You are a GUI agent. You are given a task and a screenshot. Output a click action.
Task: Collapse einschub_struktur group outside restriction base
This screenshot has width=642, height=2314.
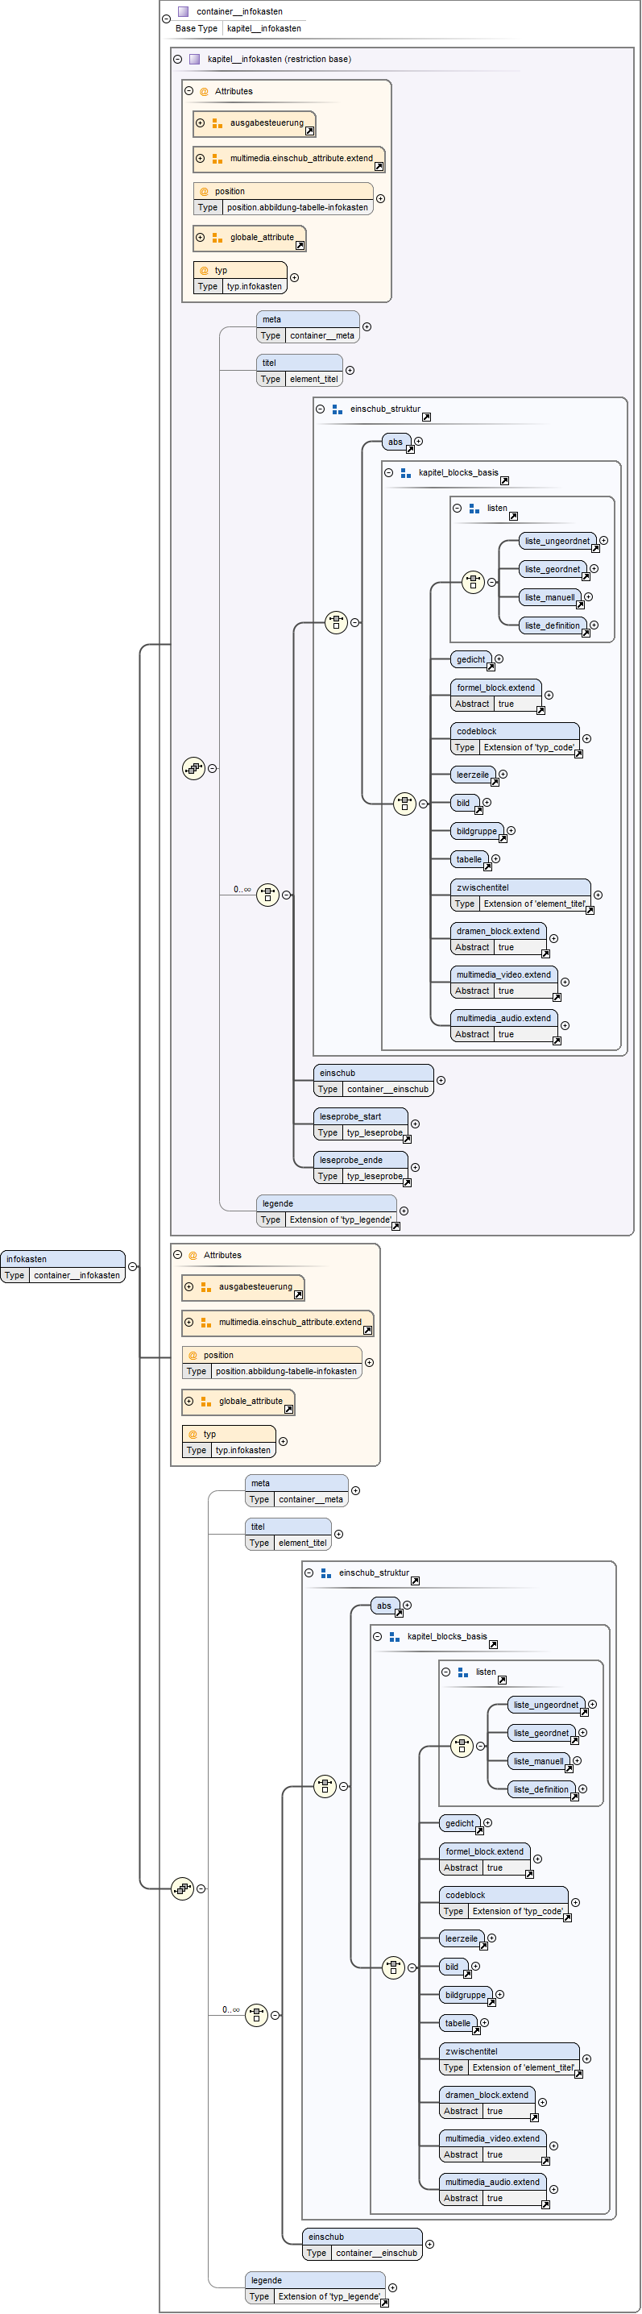pos(309,1573)
